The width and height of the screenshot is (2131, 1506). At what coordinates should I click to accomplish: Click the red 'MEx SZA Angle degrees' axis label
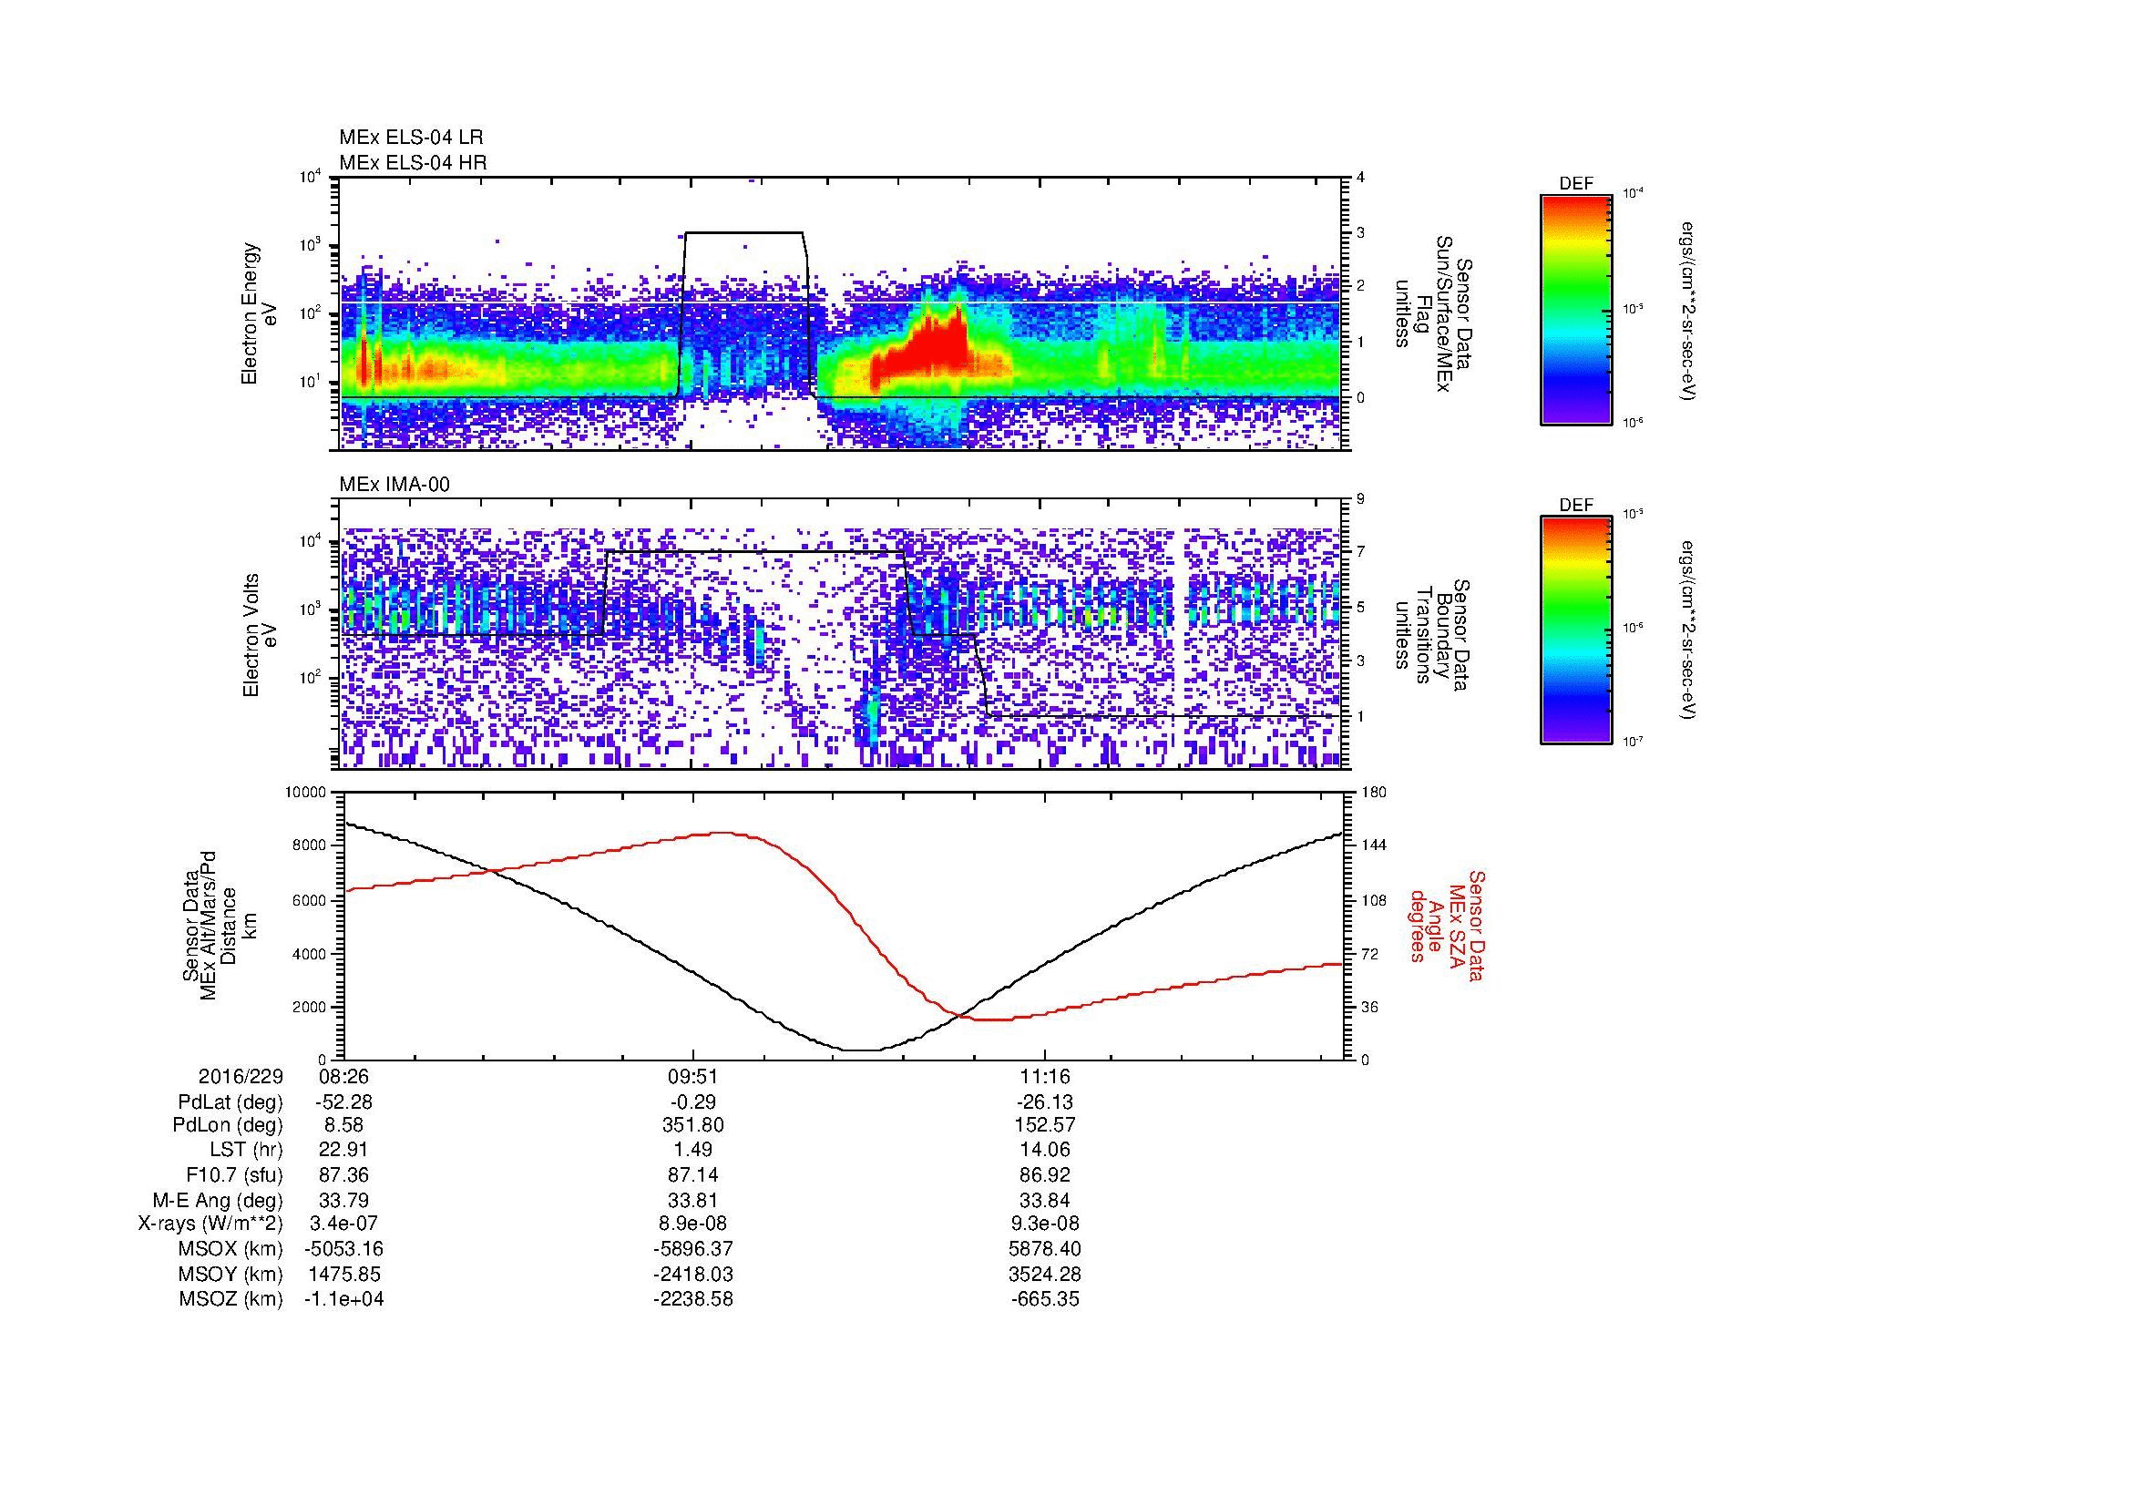(1447, 925)
